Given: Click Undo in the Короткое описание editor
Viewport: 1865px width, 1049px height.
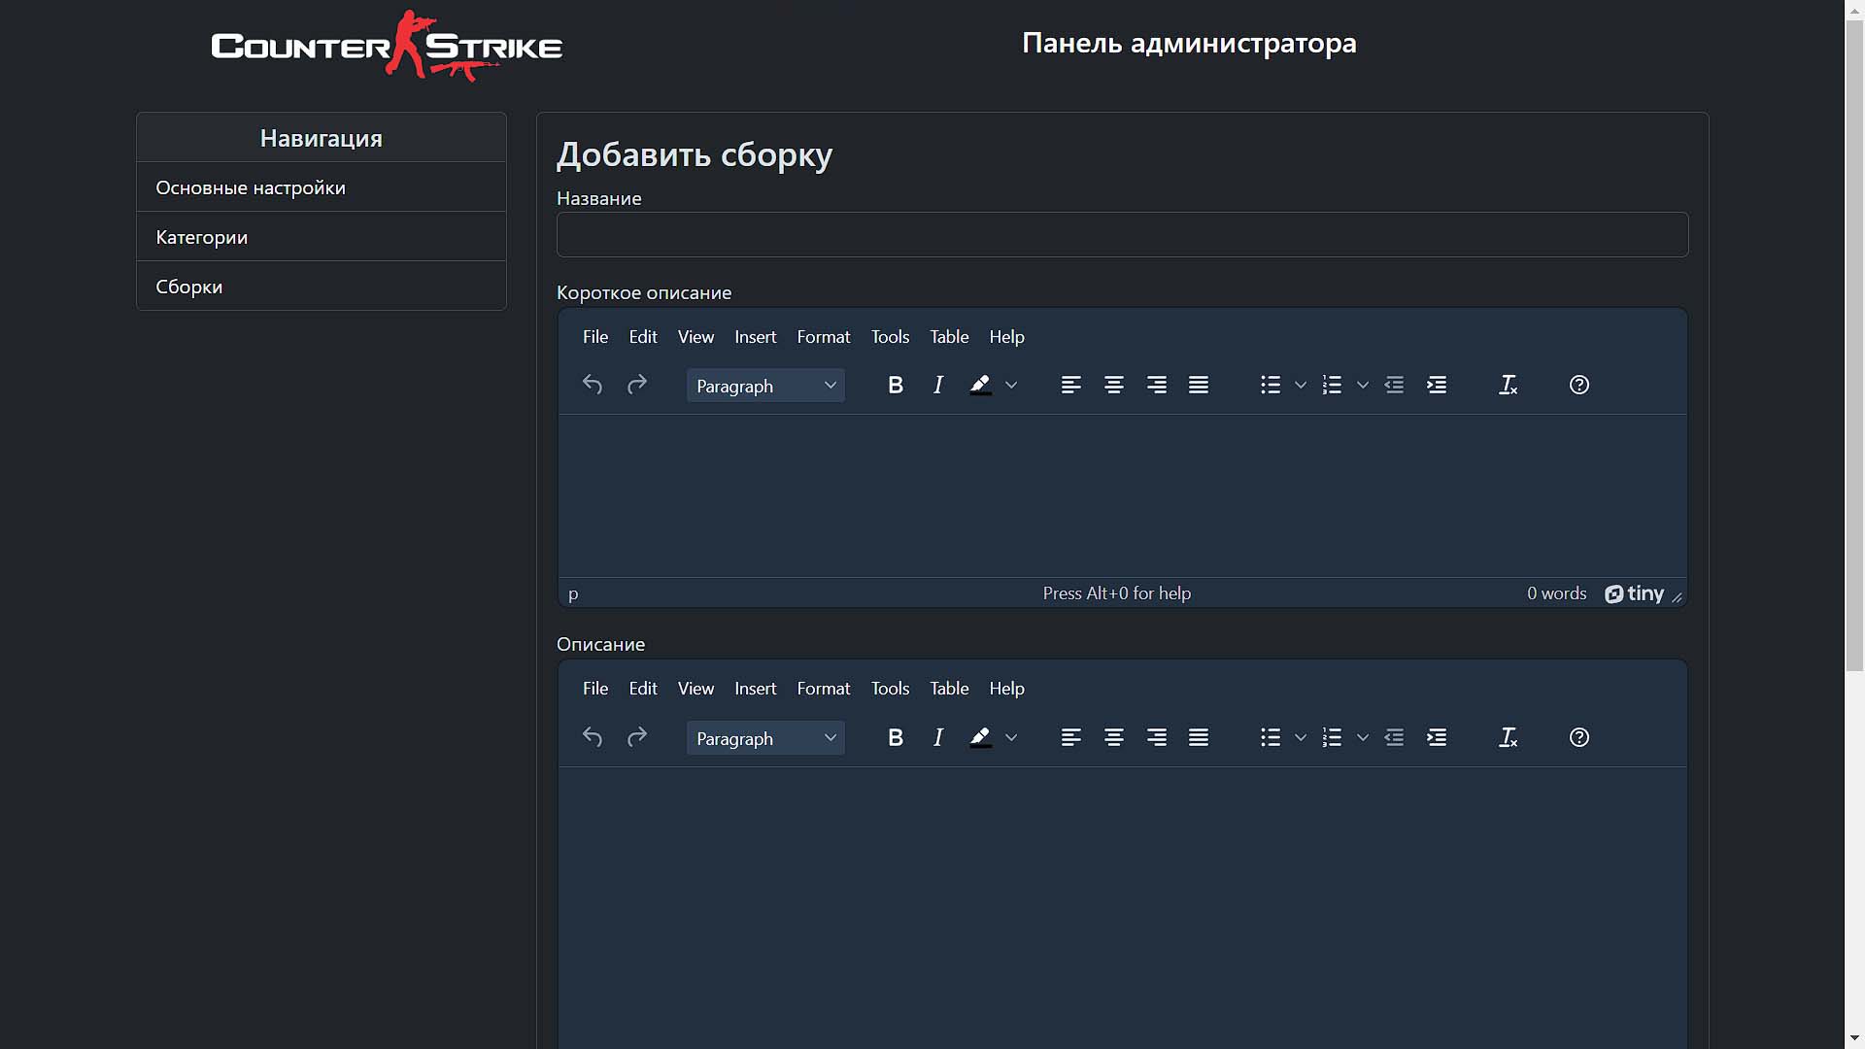Looking at the screenshot, I should tap(593, 385).
